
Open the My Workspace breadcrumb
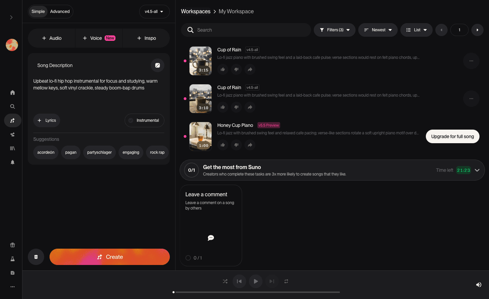point(236,12)
